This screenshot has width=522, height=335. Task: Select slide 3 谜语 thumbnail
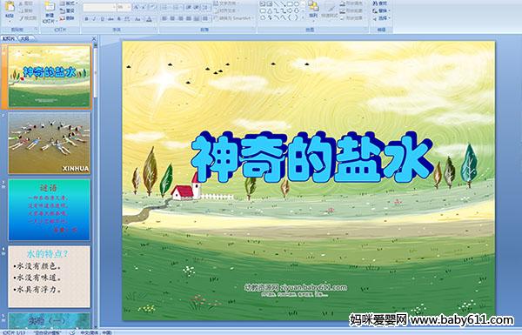(49, 210)
